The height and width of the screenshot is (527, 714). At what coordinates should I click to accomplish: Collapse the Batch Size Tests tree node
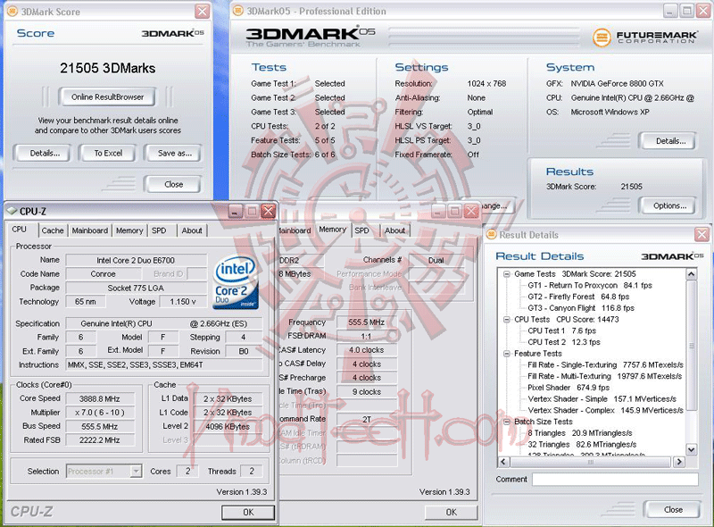coord(506,422)
